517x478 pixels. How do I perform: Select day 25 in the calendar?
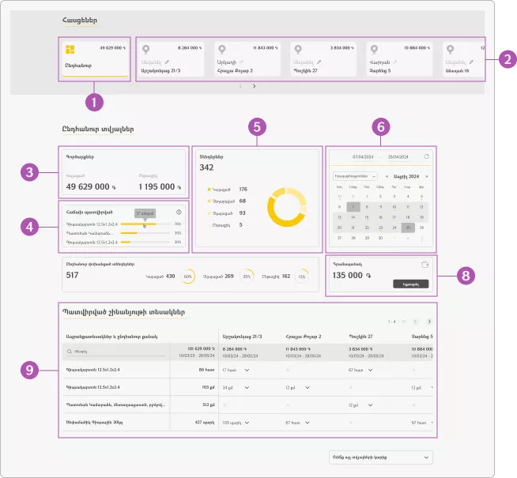(407, 227)
